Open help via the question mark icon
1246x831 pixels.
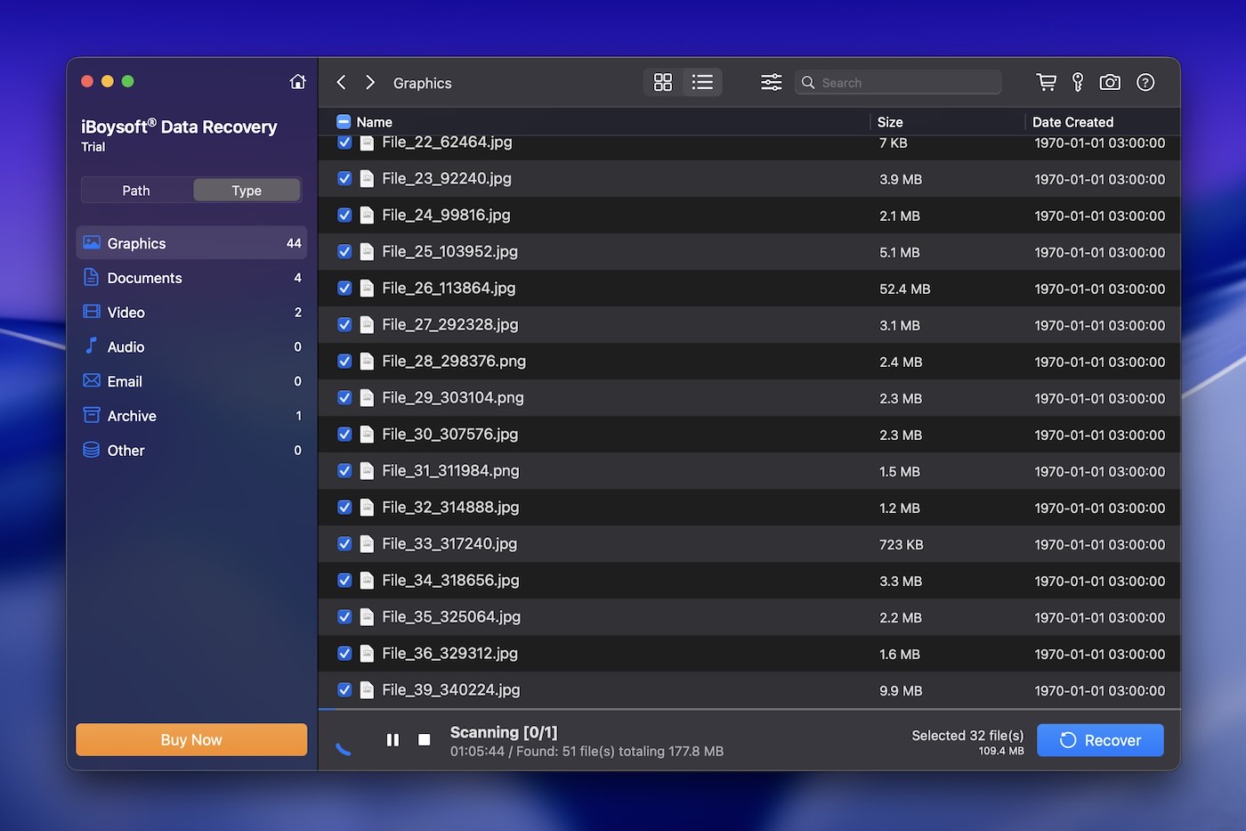pyautogui.click(x=1145, y=82)
